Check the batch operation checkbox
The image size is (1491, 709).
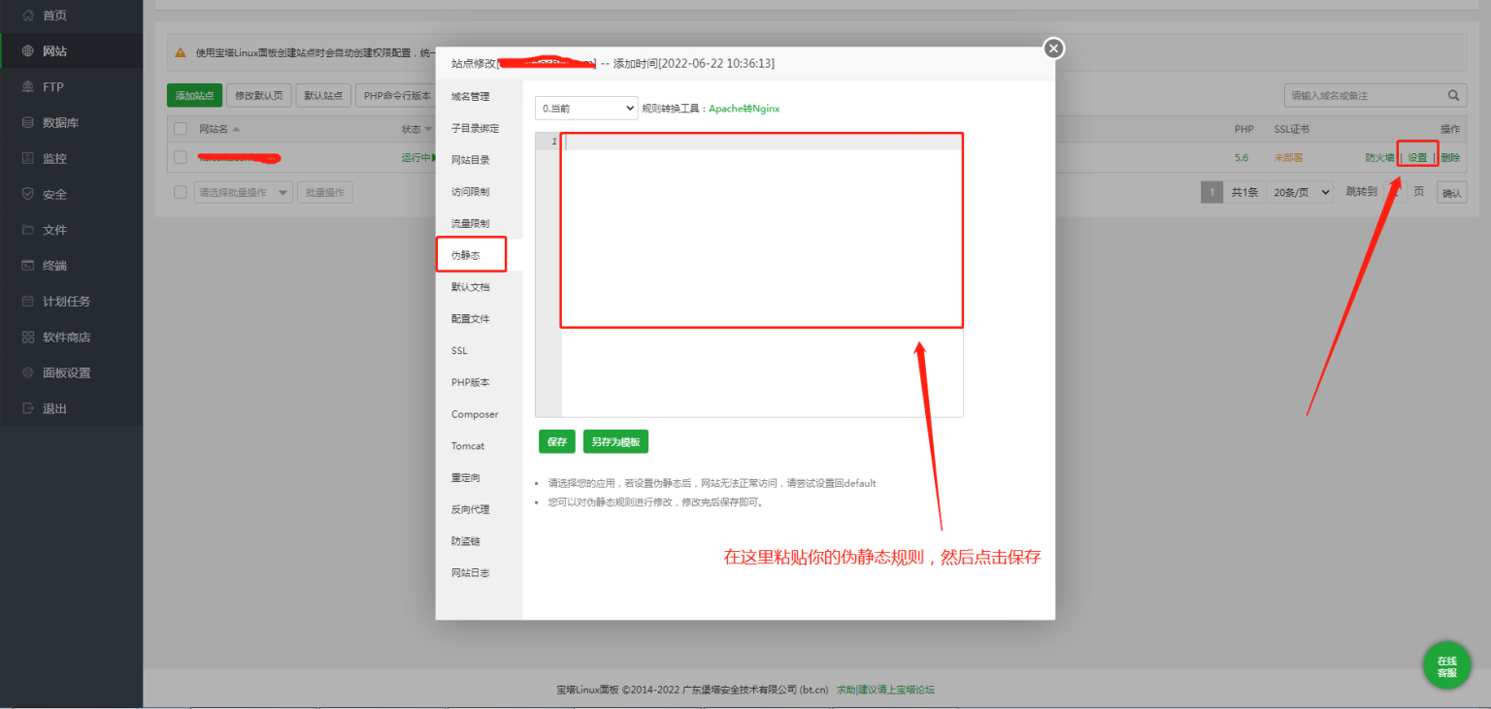tap(180, 191)
